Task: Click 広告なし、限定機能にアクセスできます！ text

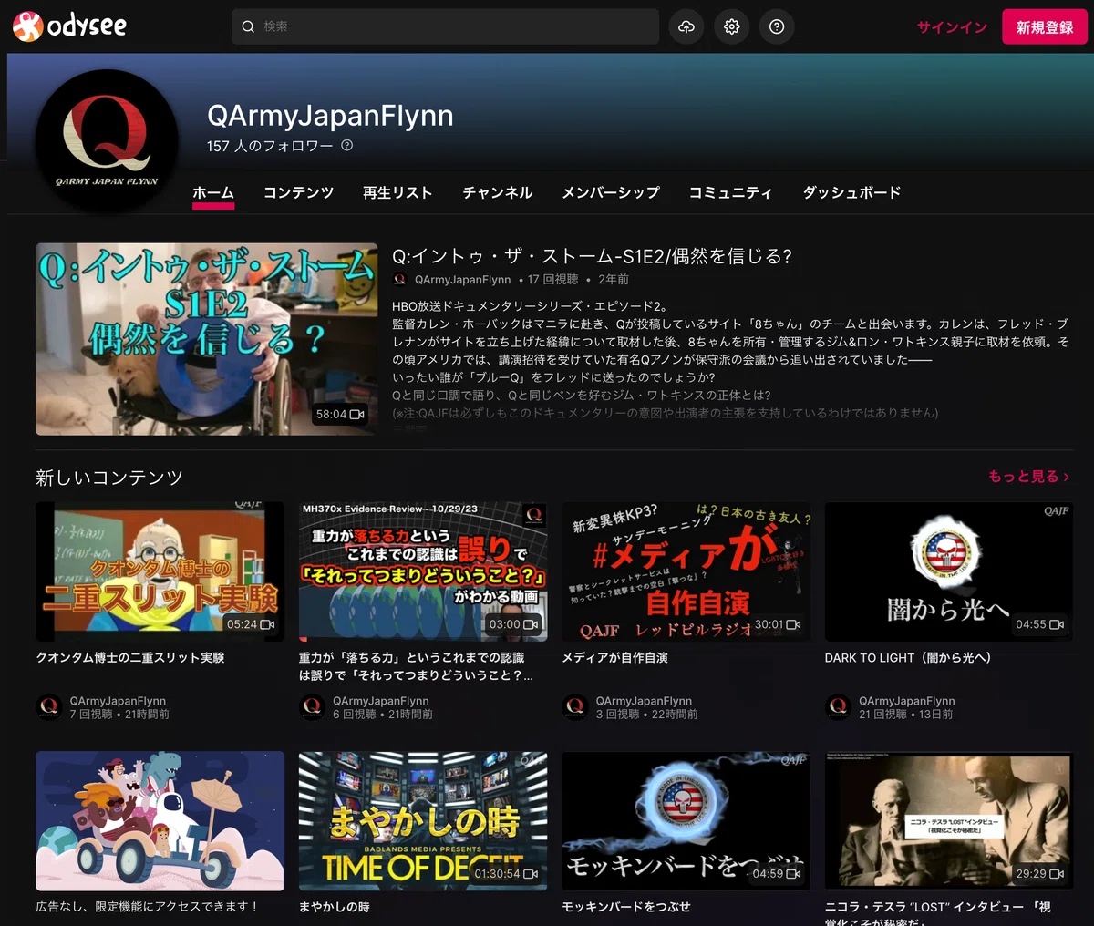Action: [x=148, y=907]
